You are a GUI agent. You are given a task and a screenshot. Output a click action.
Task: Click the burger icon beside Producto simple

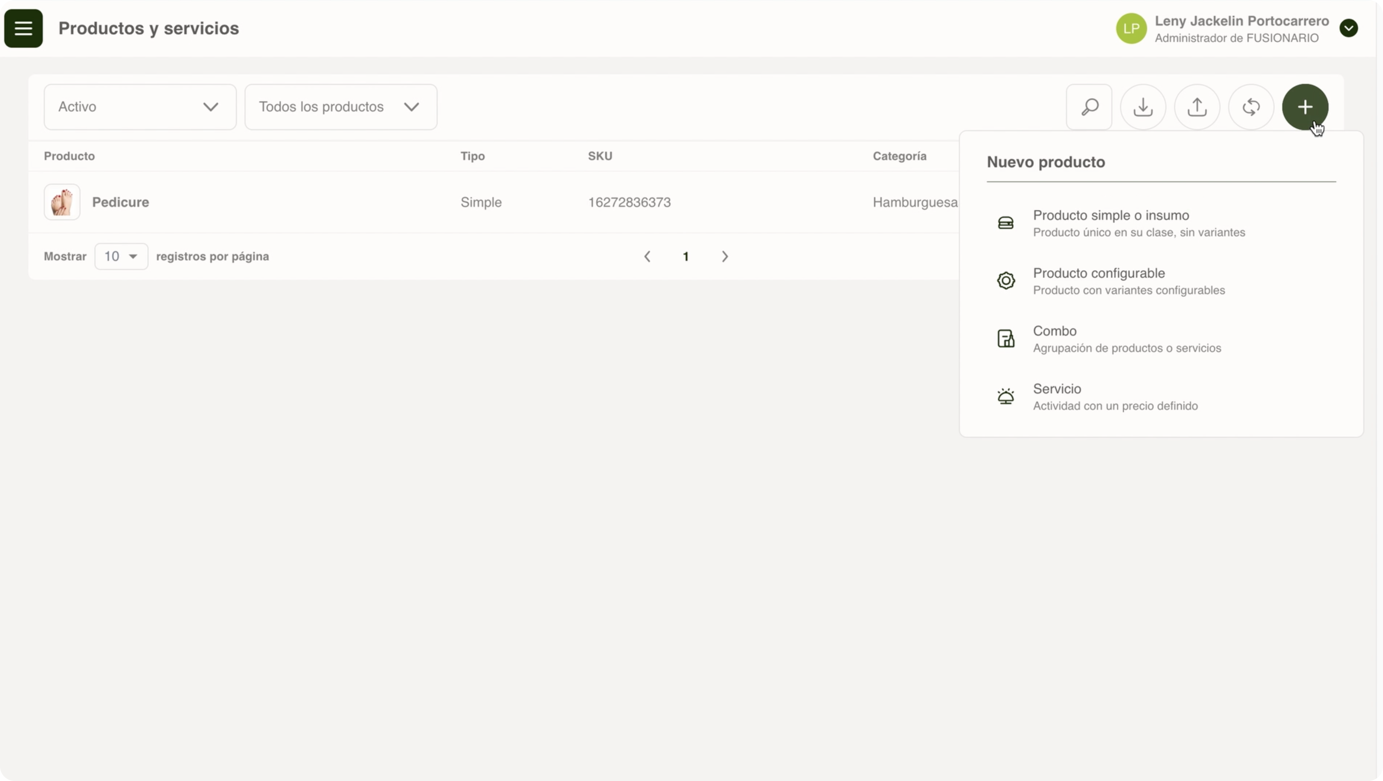(x=1006, y=223)
